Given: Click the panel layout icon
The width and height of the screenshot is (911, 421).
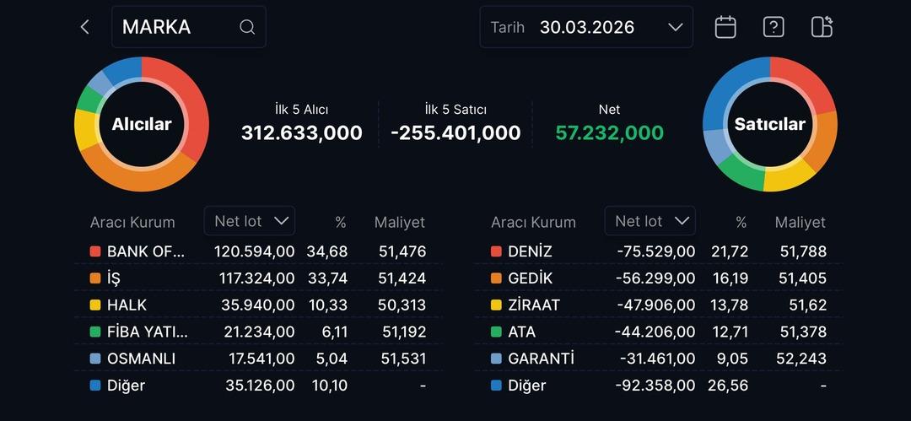Looking at the screenshot, I should pos(822,27).
